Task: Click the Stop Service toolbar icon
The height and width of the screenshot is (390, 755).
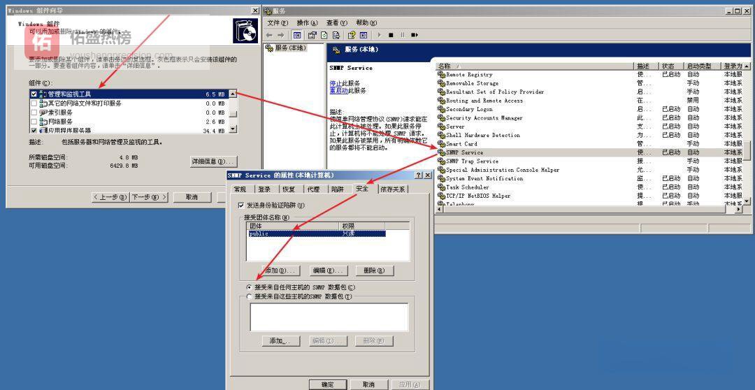Action: tap(391, 35)
